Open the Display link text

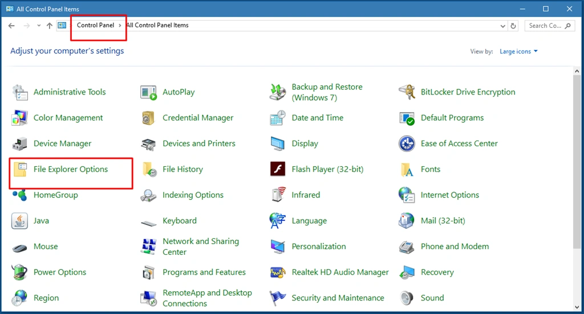[305, 144]
